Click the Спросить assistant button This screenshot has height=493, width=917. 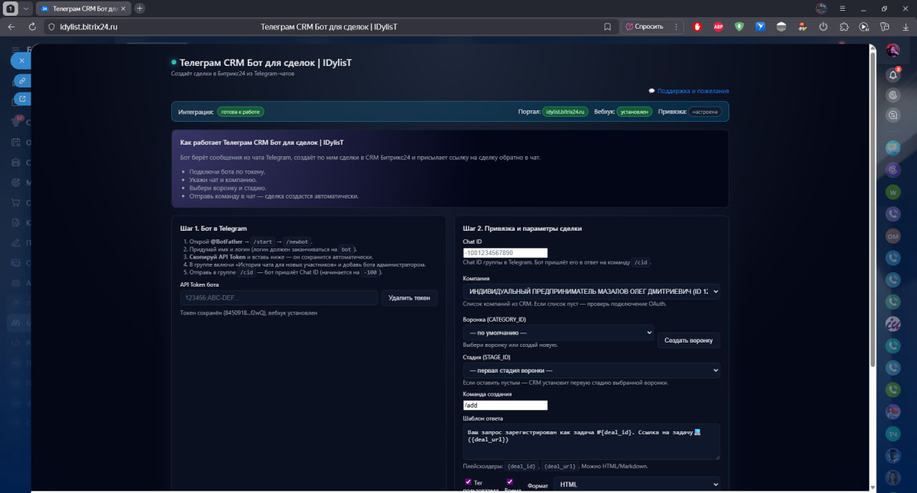pos(645,27)
